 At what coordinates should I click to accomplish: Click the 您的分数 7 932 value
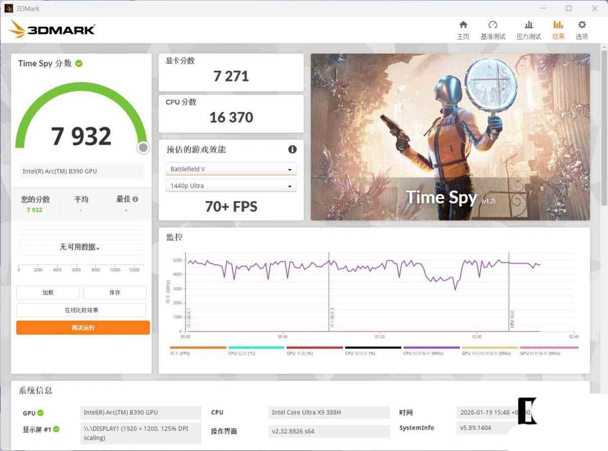[x=34, y=210]
